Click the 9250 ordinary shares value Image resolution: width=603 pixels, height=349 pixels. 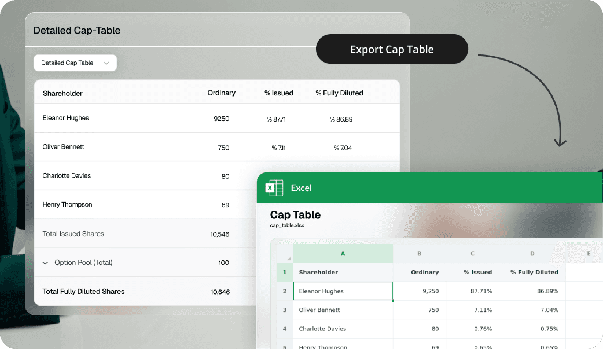click(222, 119)
